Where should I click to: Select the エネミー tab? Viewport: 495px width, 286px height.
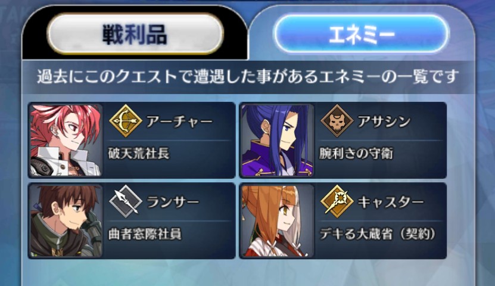point(361,34)
